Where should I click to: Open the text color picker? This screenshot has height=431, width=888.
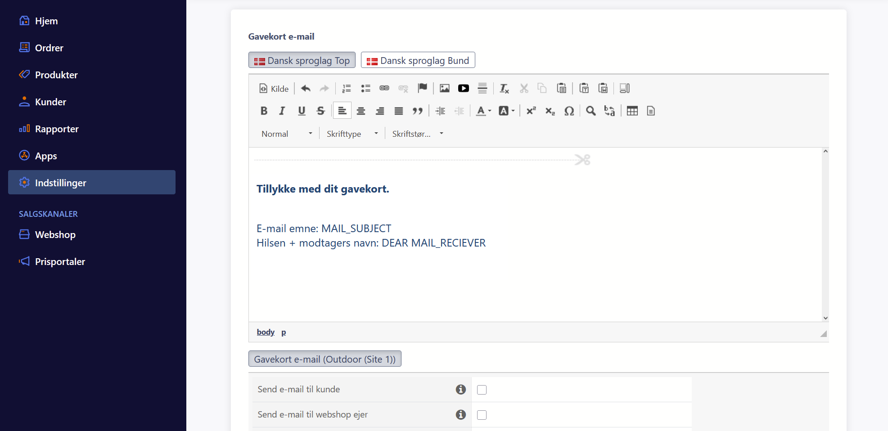coord(483,111)
